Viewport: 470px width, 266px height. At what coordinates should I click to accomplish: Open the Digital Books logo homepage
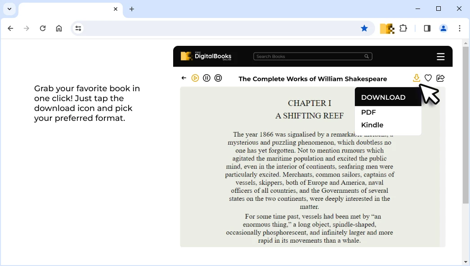pos(206,56)
